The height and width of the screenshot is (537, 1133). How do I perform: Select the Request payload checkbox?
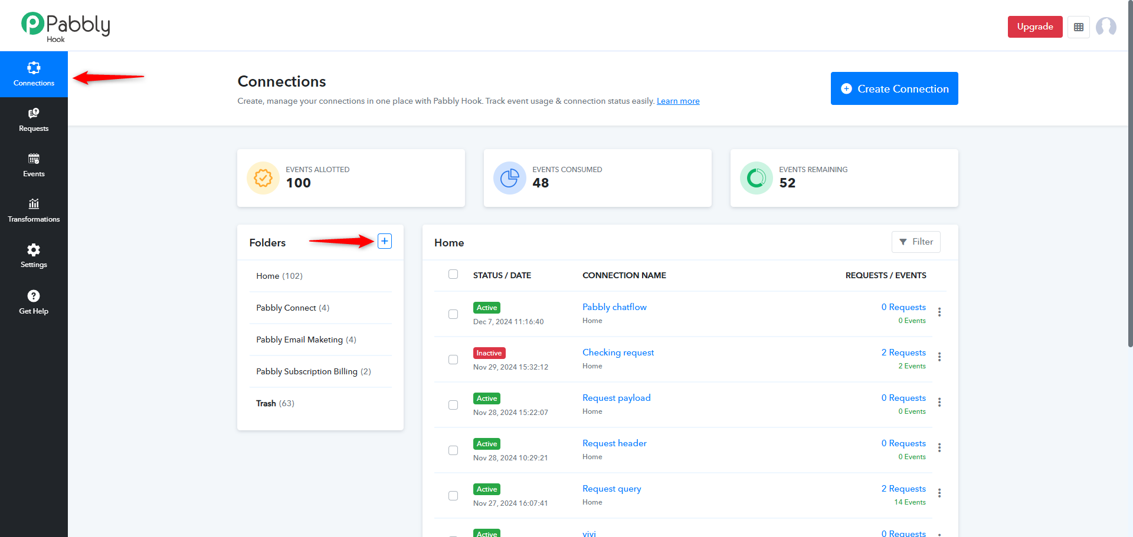tap(453, 405)
